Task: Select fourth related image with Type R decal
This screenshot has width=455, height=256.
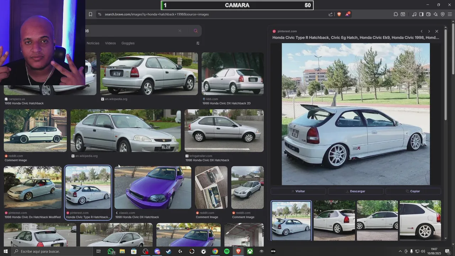Action: pyautogui.click(x=420, y=220)
